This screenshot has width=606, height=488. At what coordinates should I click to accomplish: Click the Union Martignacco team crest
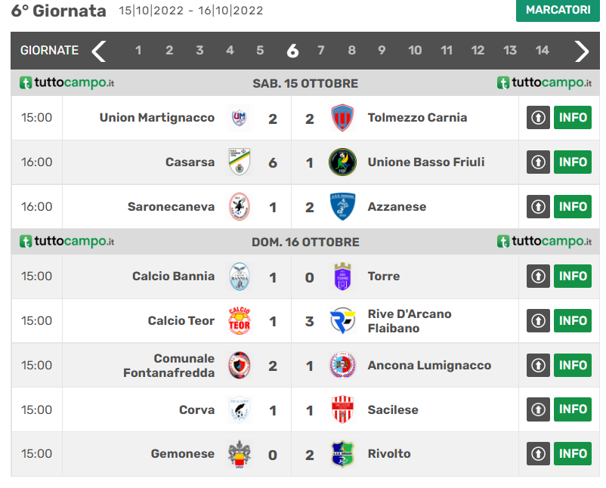point(239,118)
